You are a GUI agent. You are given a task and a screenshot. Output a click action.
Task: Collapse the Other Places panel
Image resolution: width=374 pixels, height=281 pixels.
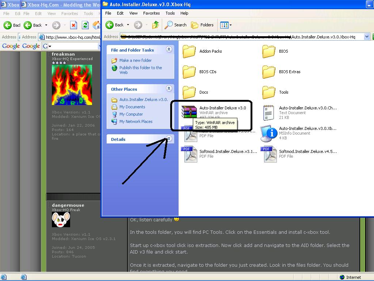(169, 89)
